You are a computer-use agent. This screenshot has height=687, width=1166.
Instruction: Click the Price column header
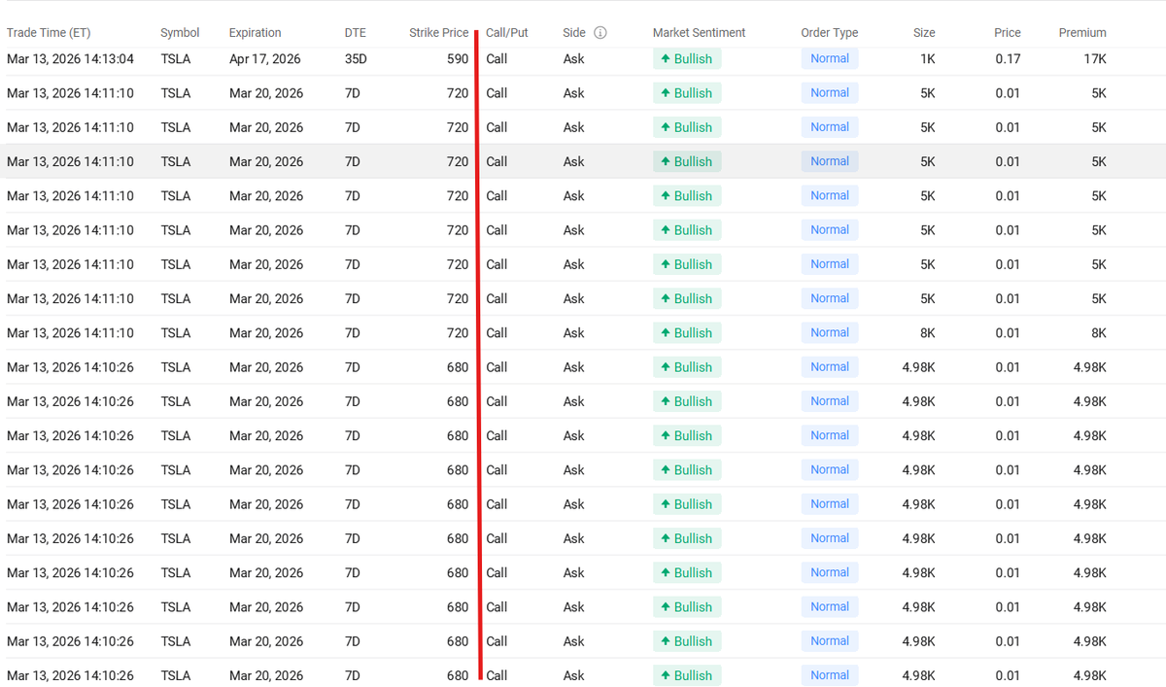tap(1008, 32)
